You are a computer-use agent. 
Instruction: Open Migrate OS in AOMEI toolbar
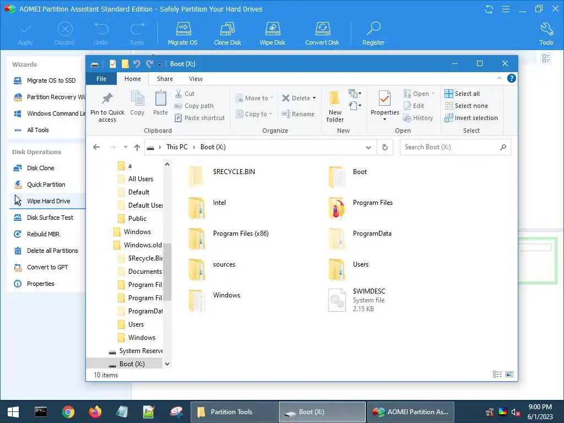pyautogui.click(x=183, y=34)
